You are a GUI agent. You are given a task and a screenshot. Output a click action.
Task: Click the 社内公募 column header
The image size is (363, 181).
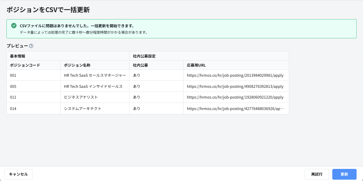pyautogui.click(x=140, y=65)
